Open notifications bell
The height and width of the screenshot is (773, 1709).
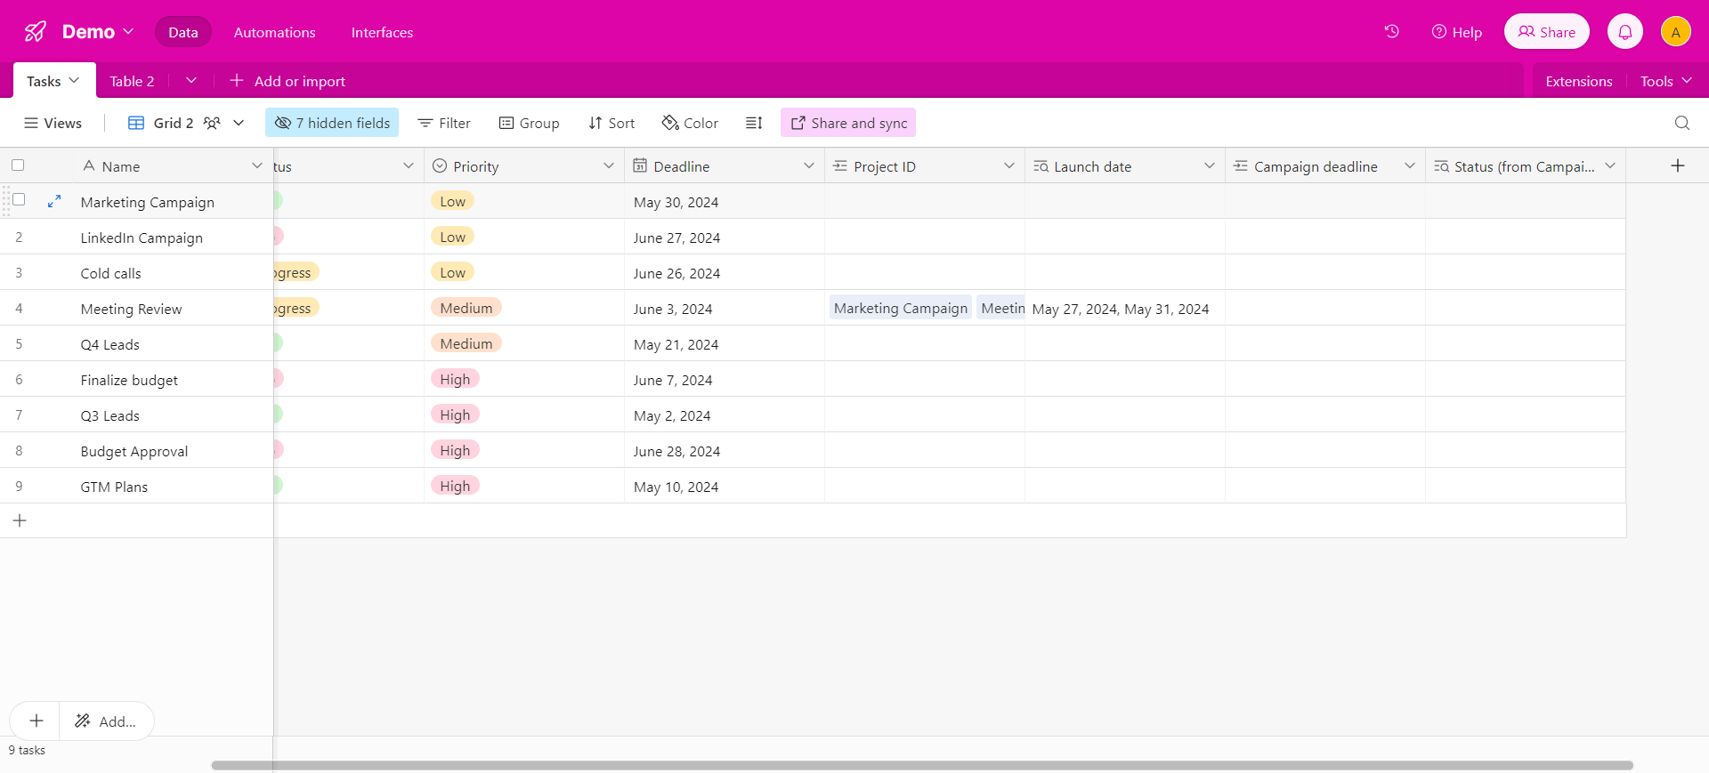click(x=1625, y=32)
